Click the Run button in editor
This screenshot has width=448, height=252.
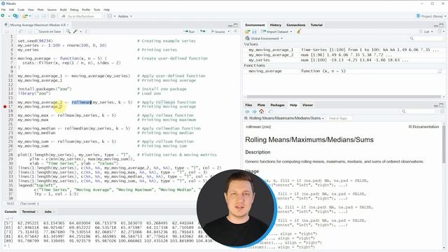tap(189, 31)
